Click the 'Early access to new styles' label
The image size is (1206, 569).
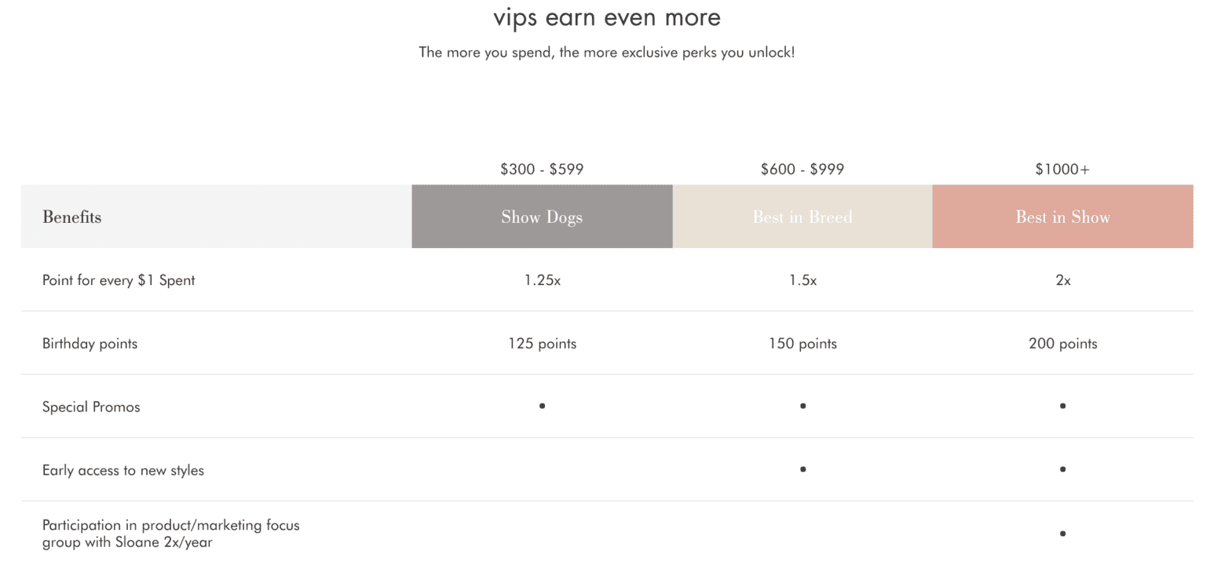tap(123, 470)
